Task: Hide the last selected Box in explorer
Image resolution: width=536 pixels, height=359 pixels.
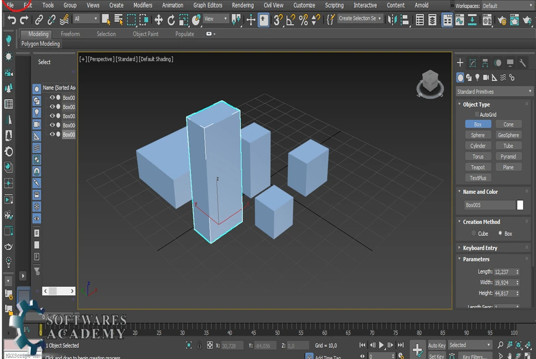Action: [53, 134]
